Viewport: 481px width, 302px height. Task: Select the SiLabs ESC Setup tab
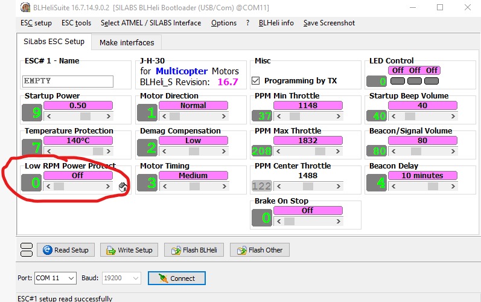click(x=54, y=42)
